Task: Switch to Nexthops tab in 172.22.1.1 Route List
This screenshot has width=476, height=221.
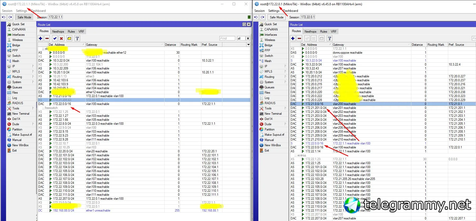Action: (58, 31)
